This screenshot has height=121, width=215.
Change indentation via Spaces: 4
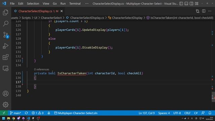point(164,113)
